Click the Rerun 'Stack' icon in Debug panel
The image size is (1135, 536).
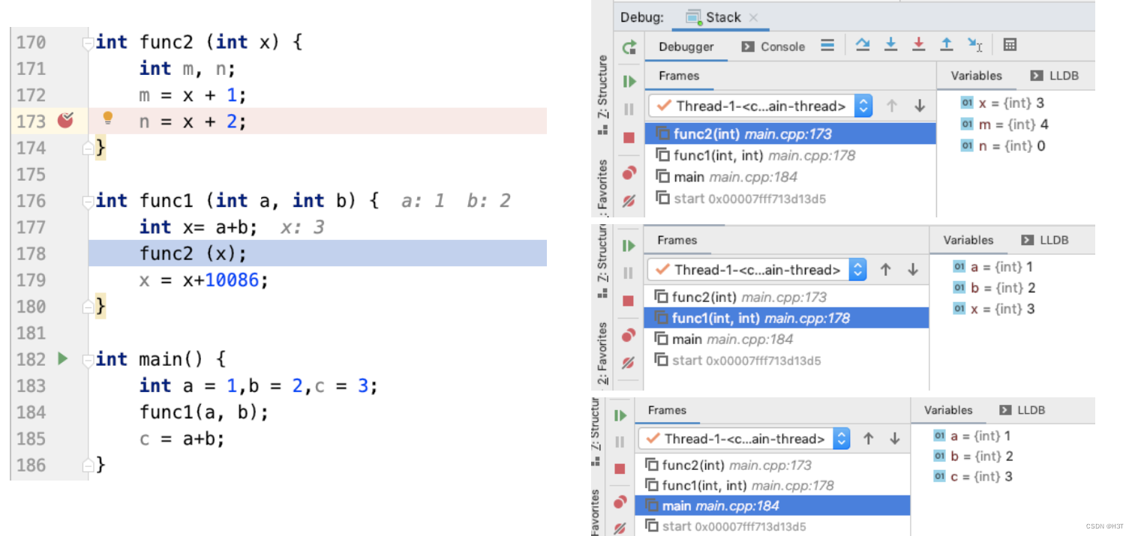[629, 47]
